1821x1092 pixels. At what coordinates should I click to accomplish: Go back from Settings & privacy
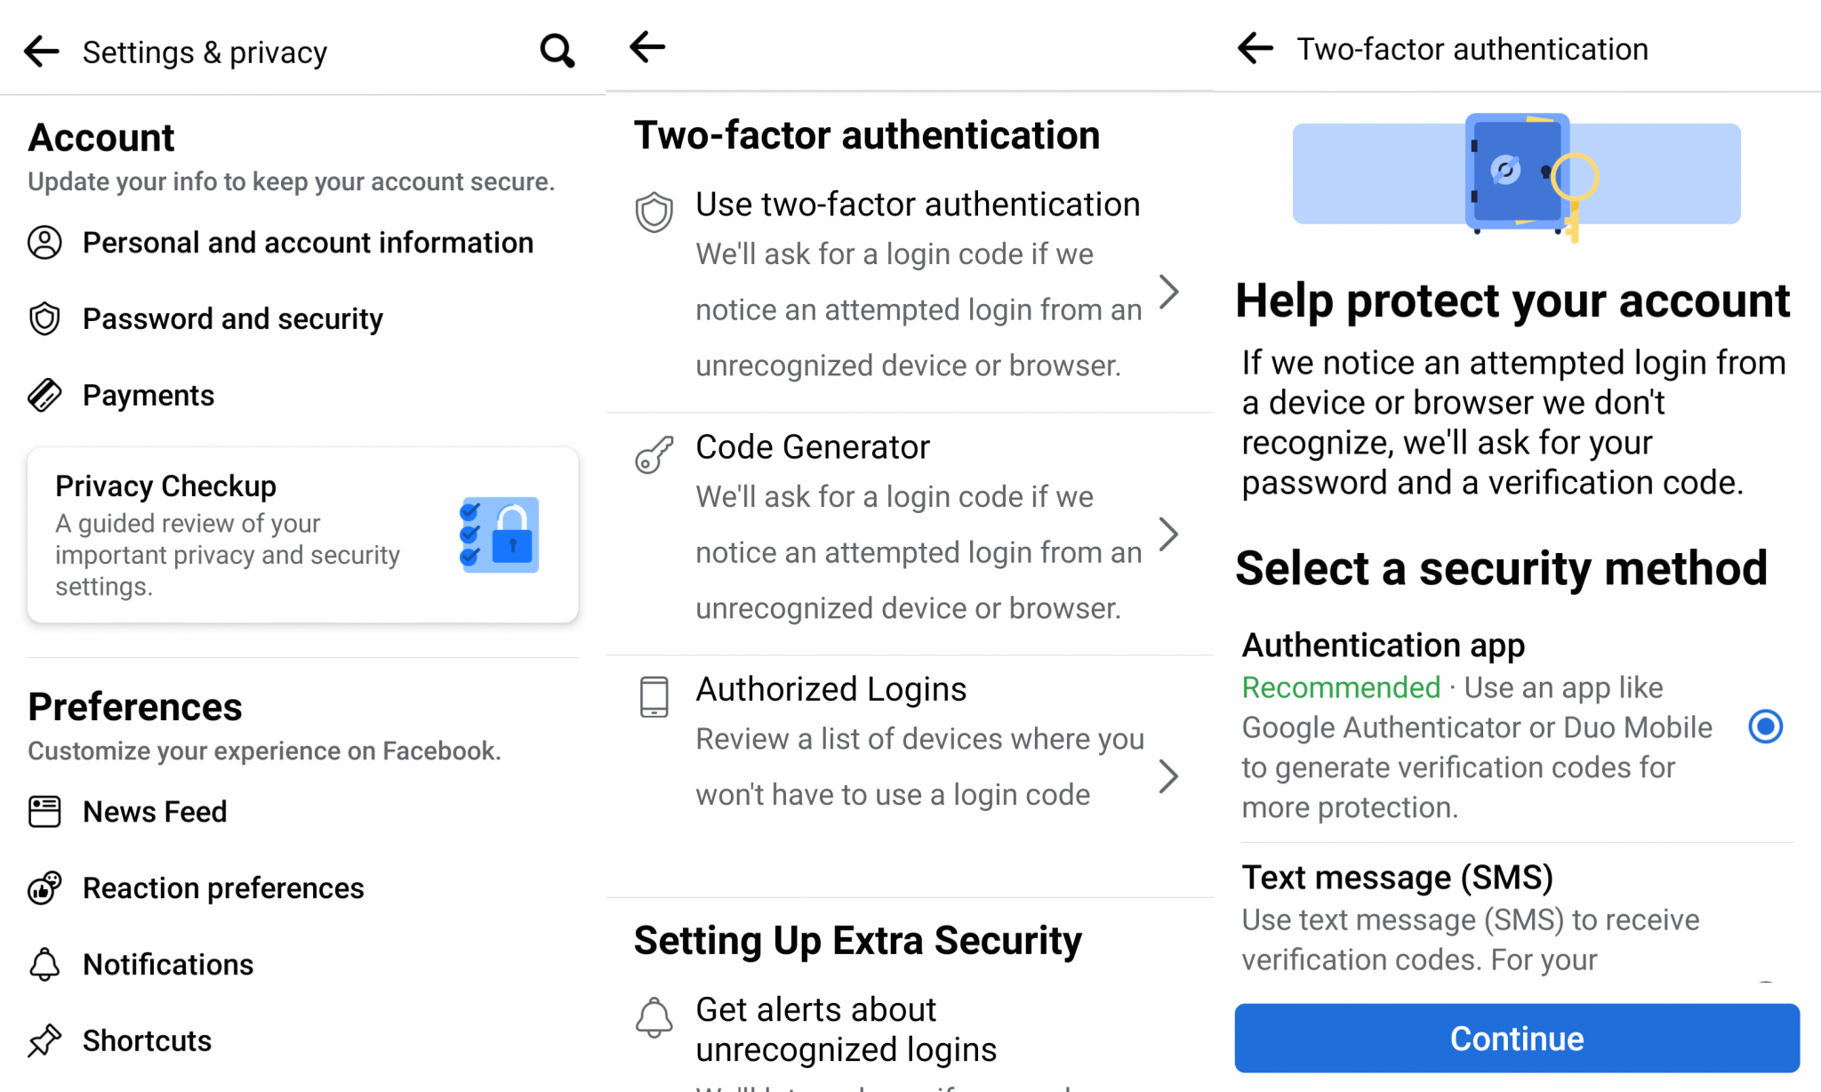pos(41,51)
